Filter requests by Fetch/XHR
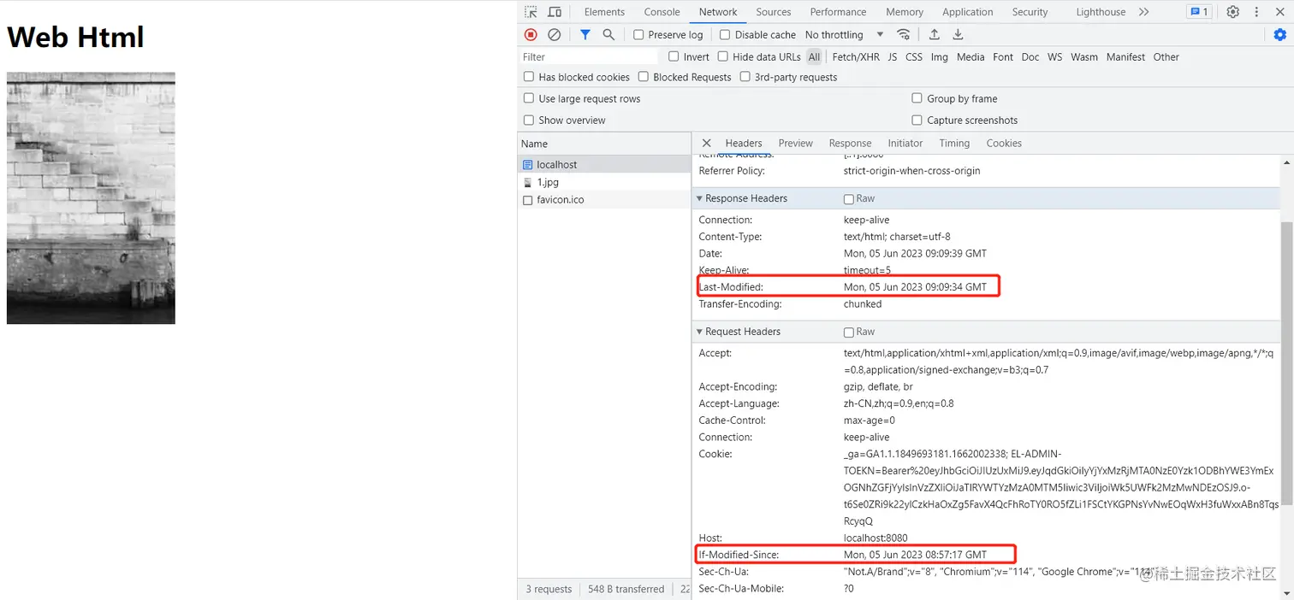This screenshot has height=600, width=1294. [856, 56]
